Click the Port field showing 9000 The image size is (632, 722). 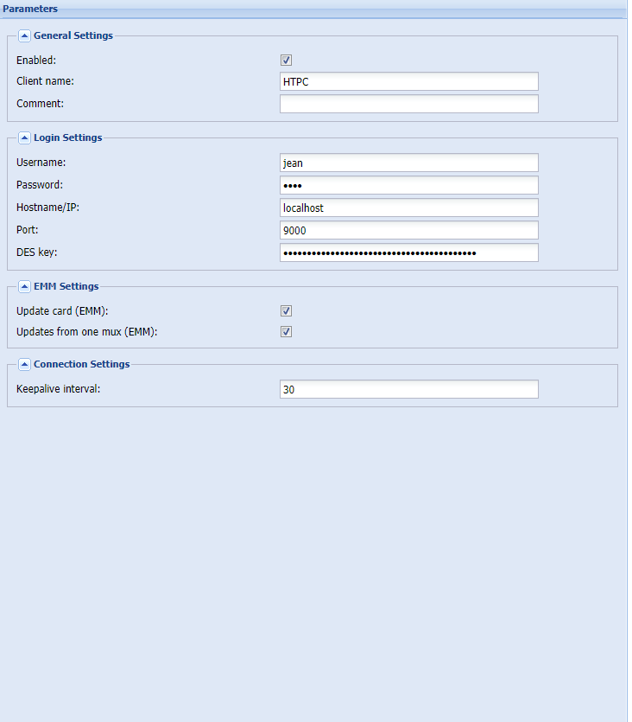point(408,230)
